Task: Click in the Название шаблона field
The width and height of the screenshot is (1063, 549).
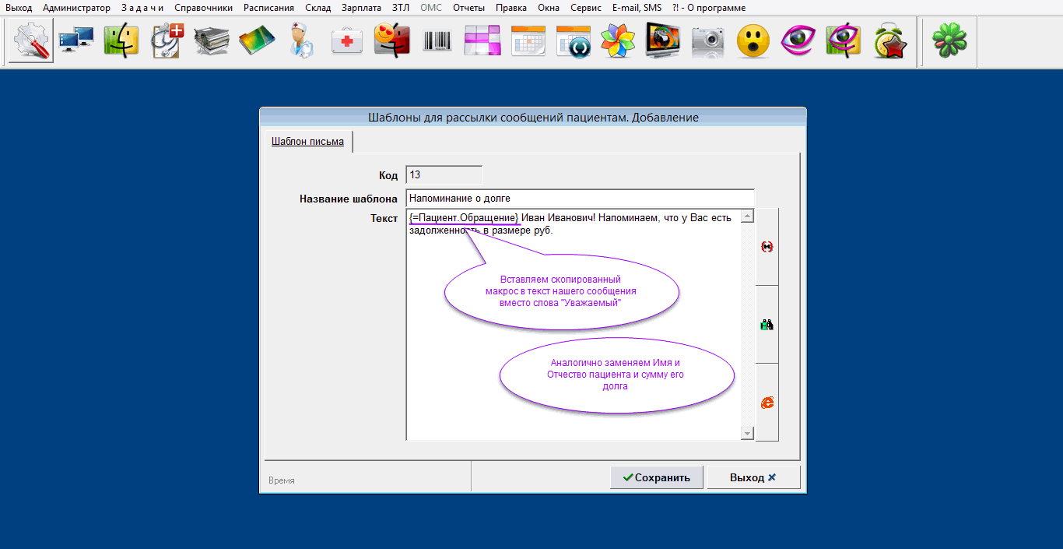Action: pyautogui.click(x=580, y=199)
